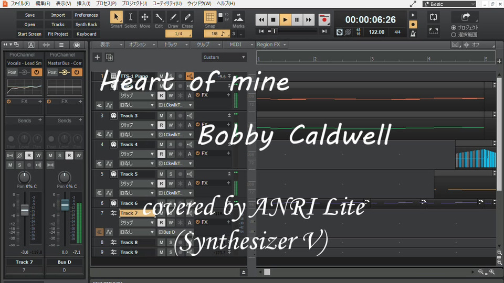Open the Custom track control dropdown

(224, 58)
